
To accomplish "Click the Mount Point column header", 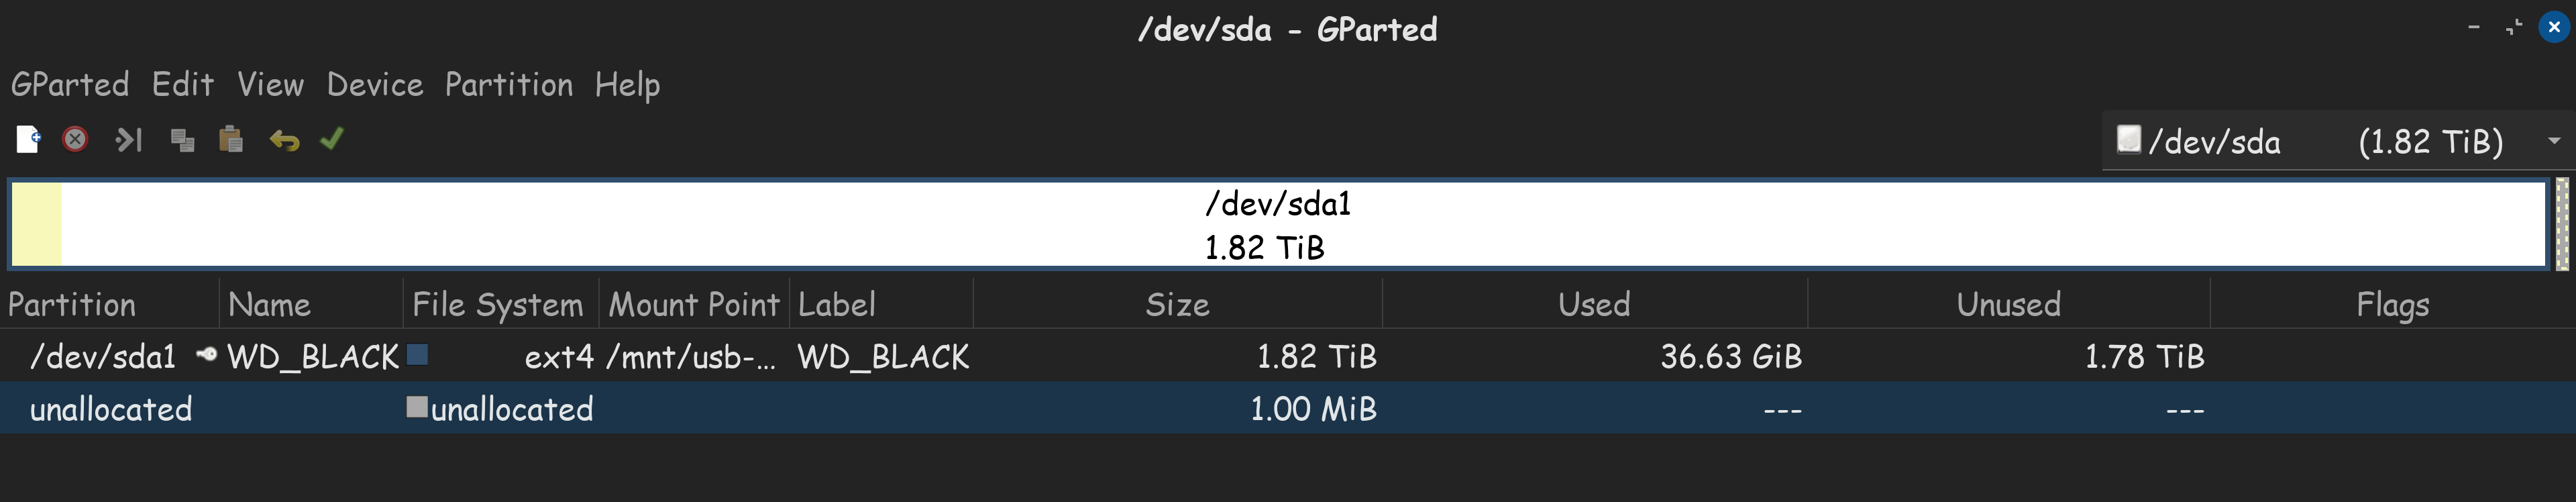I will click(694, 304).
